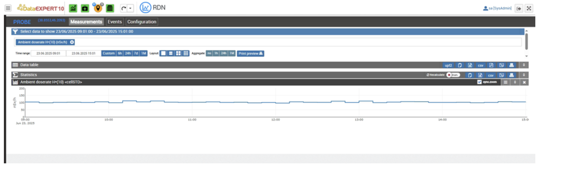
Task: Toggle the manual recalculate switch
Action: [453, 75]
